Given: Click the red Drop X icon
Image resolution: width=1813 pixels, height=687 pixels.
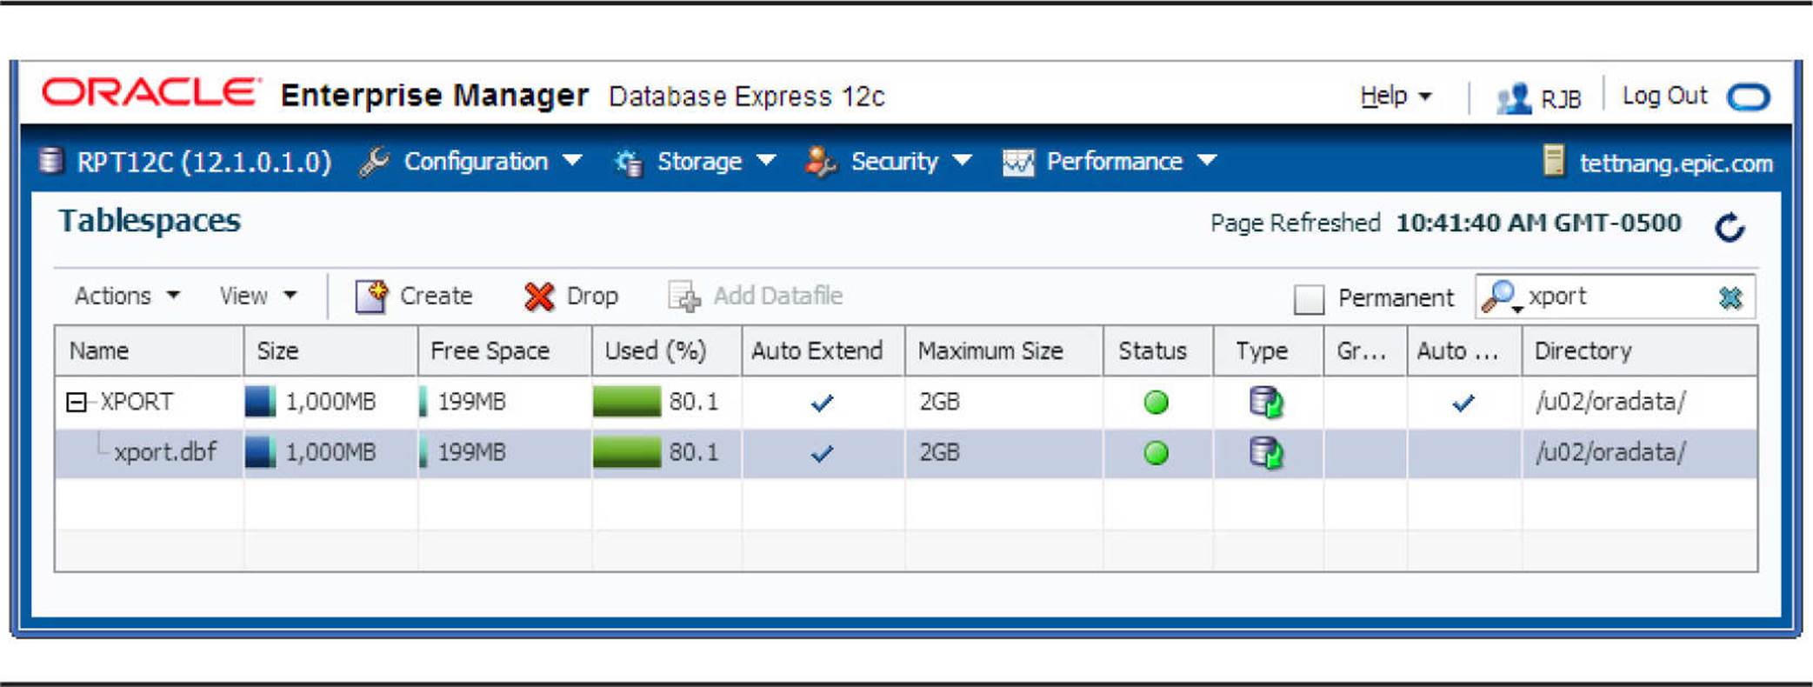Looking at the screenshot, I should (x=539, y=297).
